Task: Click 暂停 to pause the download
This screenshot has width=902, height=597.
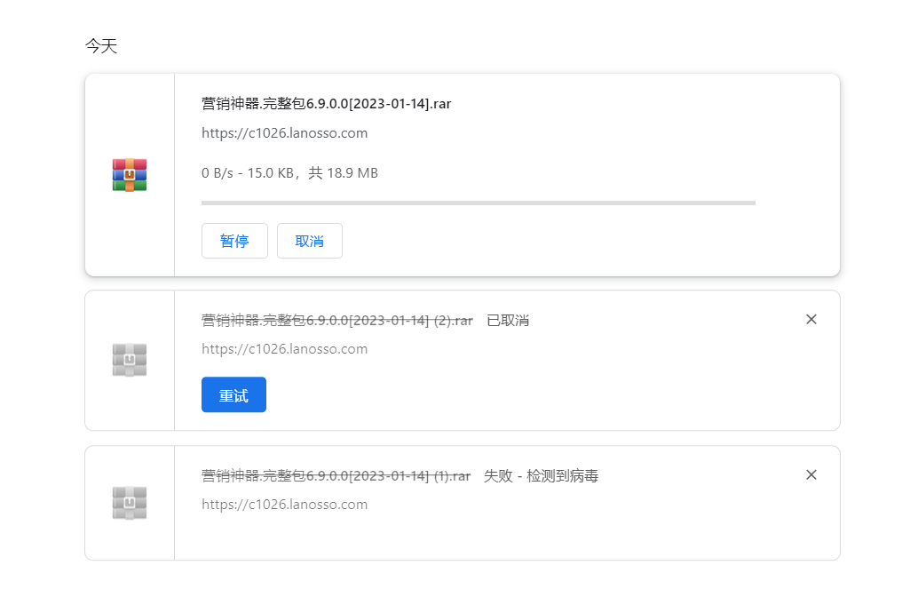Action: coord(234,240)
